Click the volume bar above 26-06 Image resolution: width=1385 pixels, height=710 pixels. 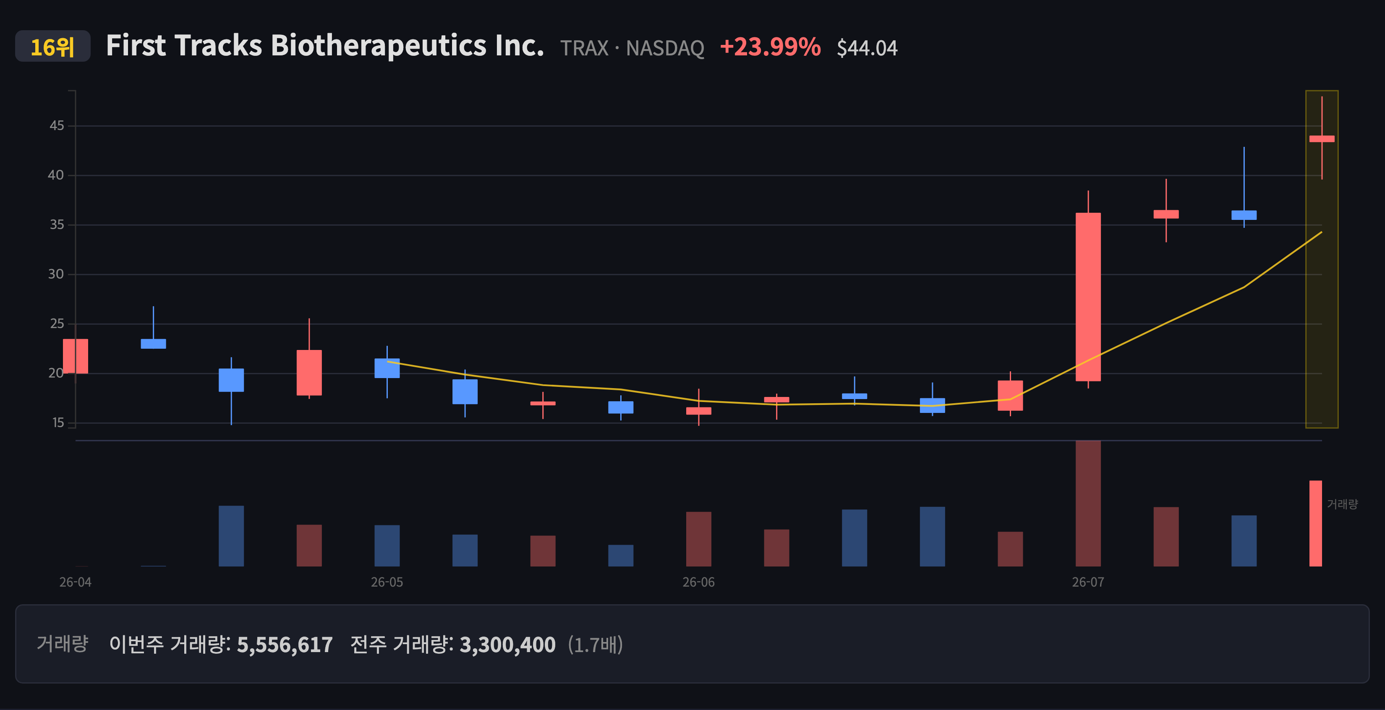coord(698,538)
